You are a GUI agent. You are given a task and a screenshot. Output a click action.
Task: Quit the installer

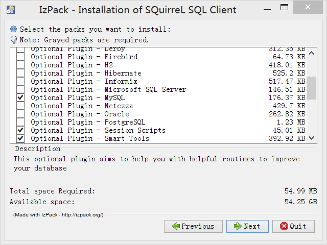point(293,226)
